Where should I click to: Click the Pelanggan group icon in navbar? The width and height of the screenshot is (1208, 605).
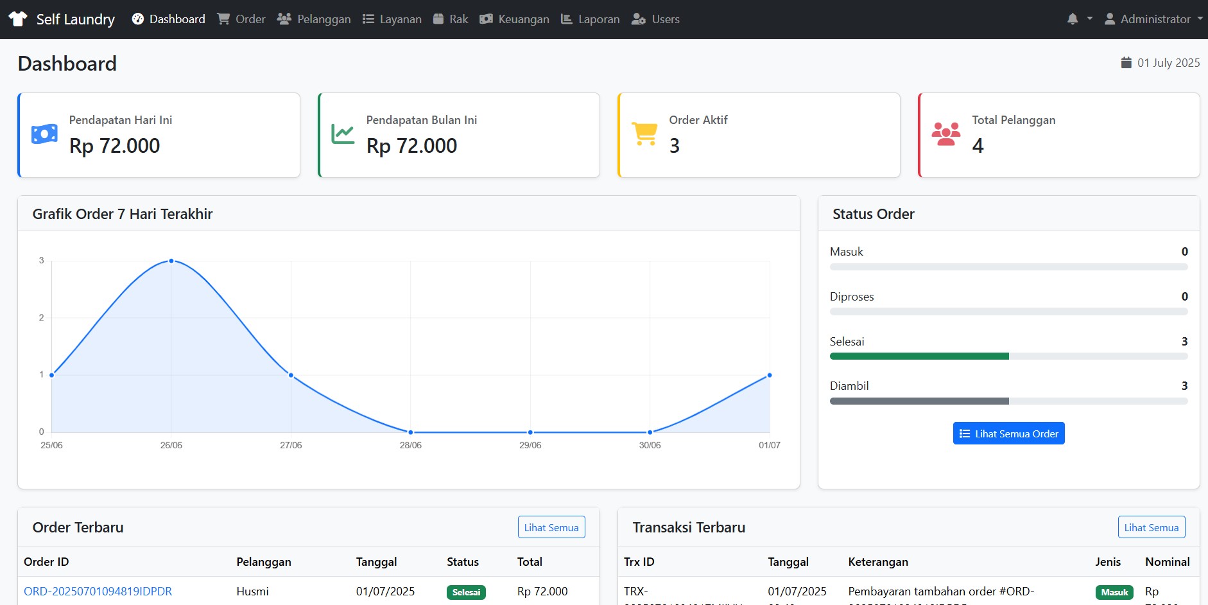[x=284, y=19]
